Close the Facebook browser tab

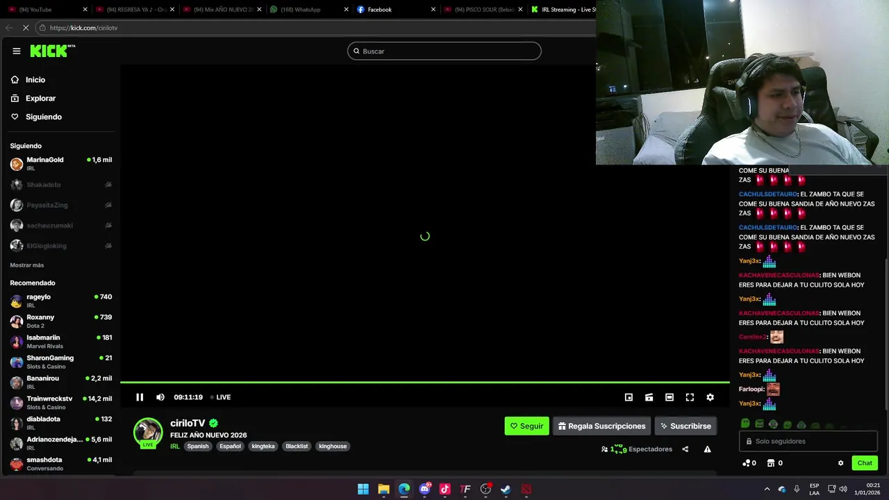tap(433, 10)
